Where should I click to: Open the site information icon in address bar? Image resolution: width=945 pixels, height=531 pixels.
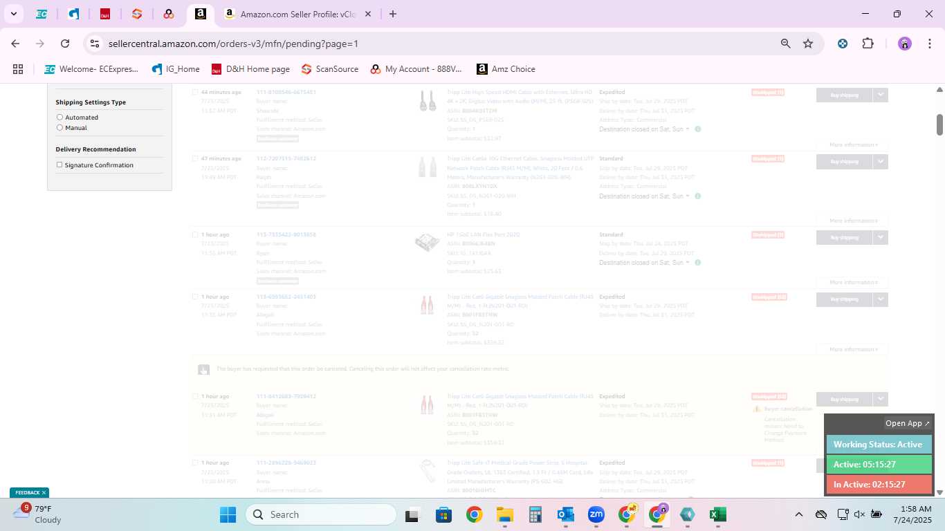pyautogui.click(x=95, y=44)
